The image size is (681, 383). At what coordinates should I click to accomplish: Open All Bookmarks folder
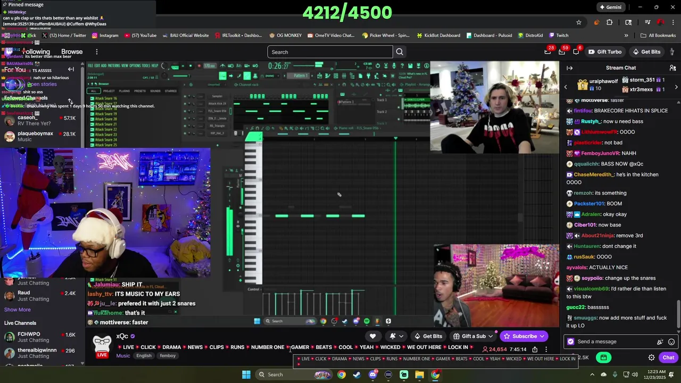coord(658,36)
